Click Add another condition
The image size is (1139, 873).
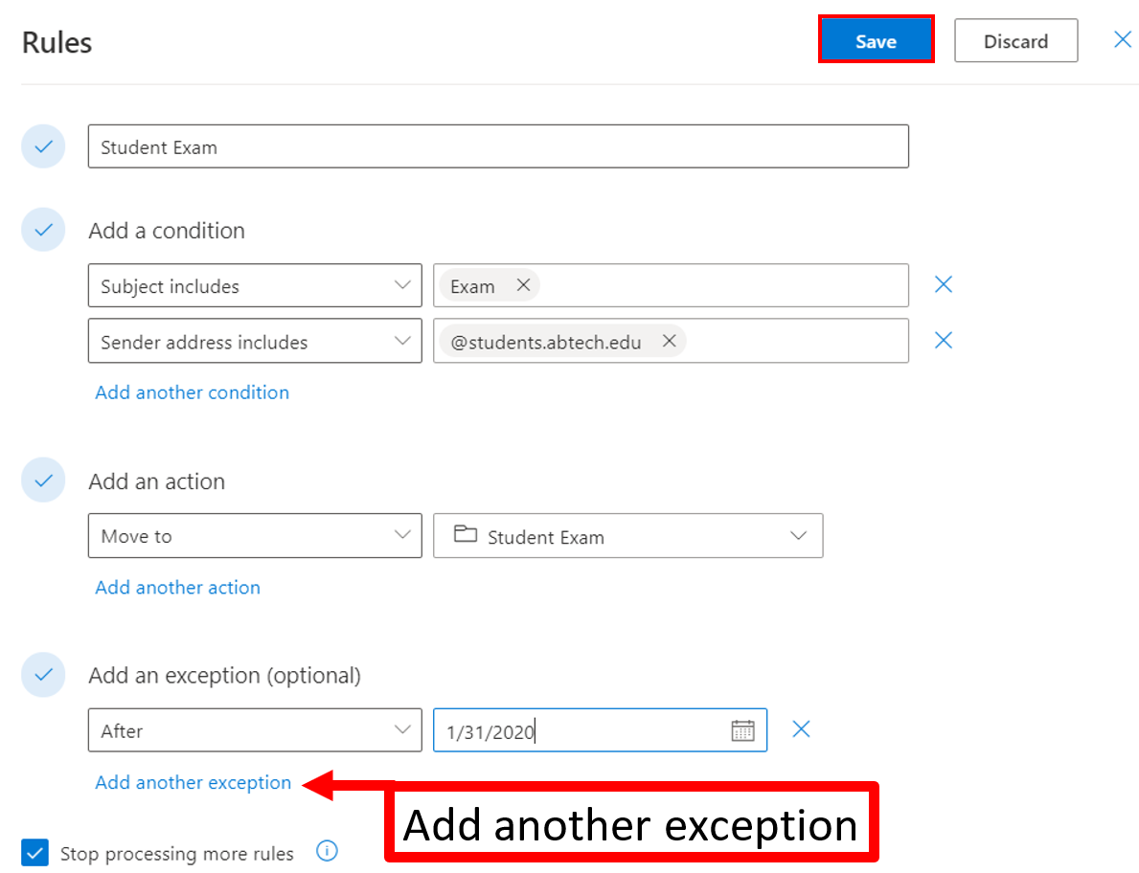pos(192,392)
